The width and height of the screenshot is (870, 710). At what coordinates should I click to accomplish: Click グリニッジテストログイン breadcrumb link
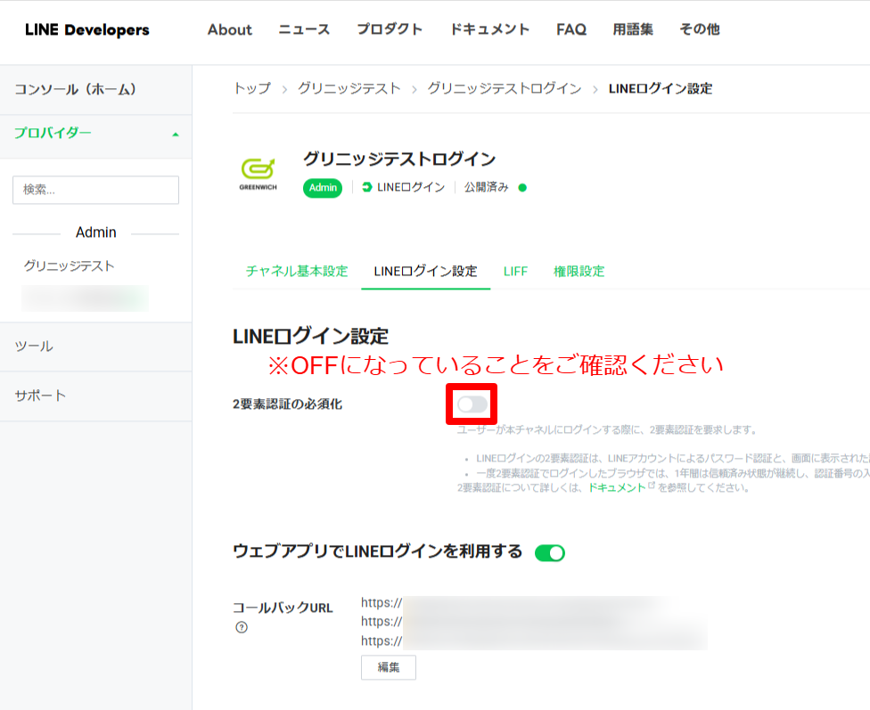click(x=505, y=89)
